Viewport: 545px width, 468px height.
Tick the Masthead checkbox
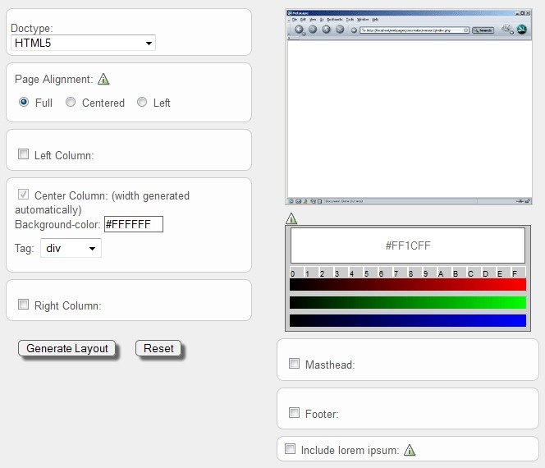294,364
